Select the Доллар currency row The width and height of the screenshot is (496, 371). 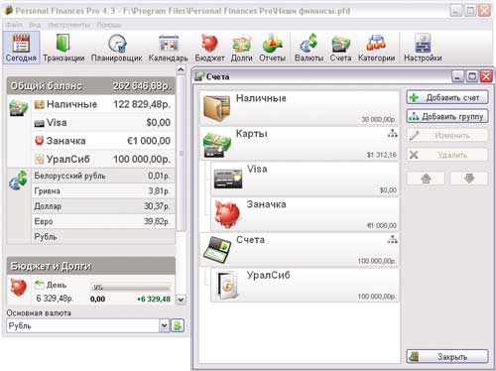coord(103,206)
